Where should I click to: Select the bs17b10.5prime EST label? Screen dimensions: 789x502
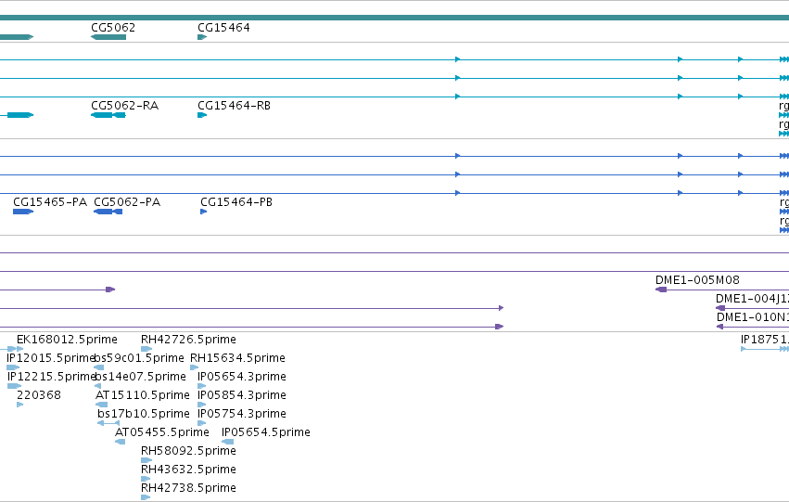point(144,414)
